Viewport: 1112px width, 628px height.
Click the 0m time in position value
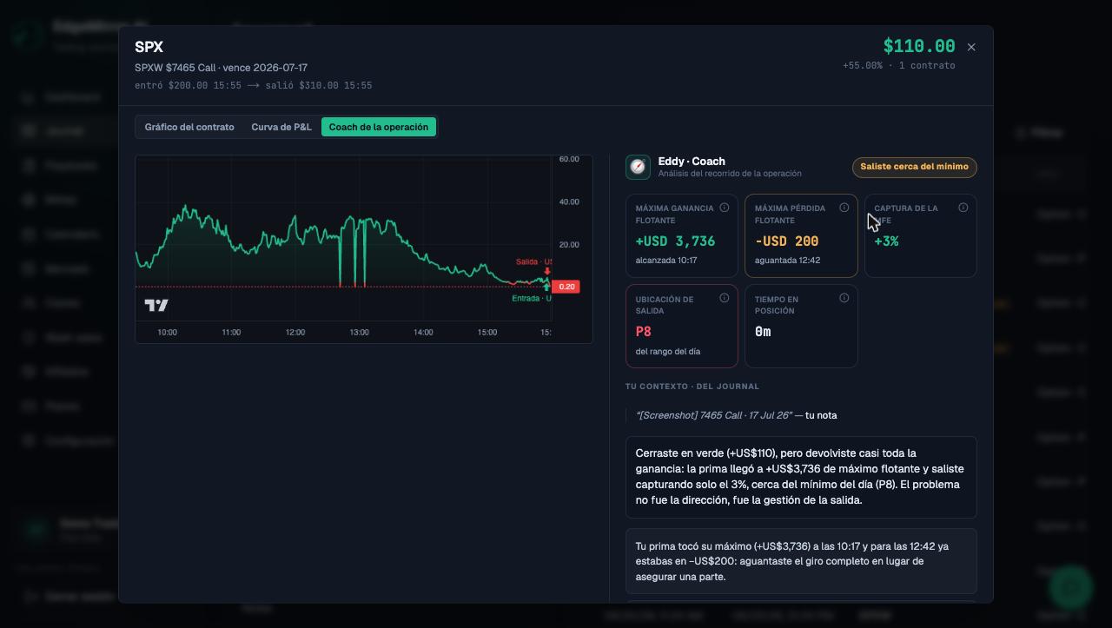[763, 332]
